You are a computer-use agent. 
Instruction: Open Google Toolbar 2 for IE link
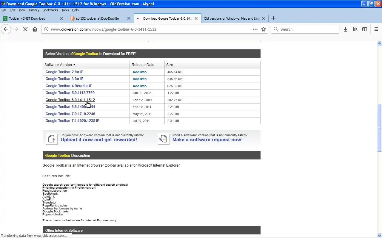64,72
